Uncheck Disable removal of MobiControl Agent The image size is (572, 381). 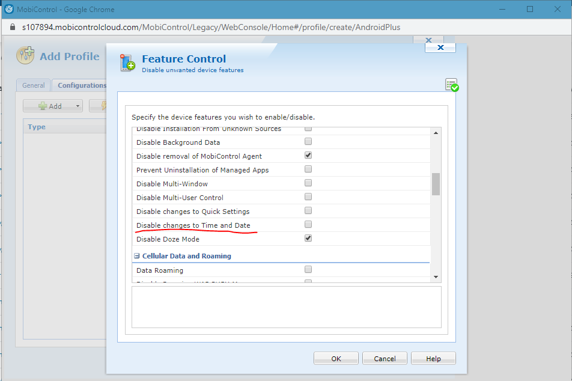click(308, 155)
